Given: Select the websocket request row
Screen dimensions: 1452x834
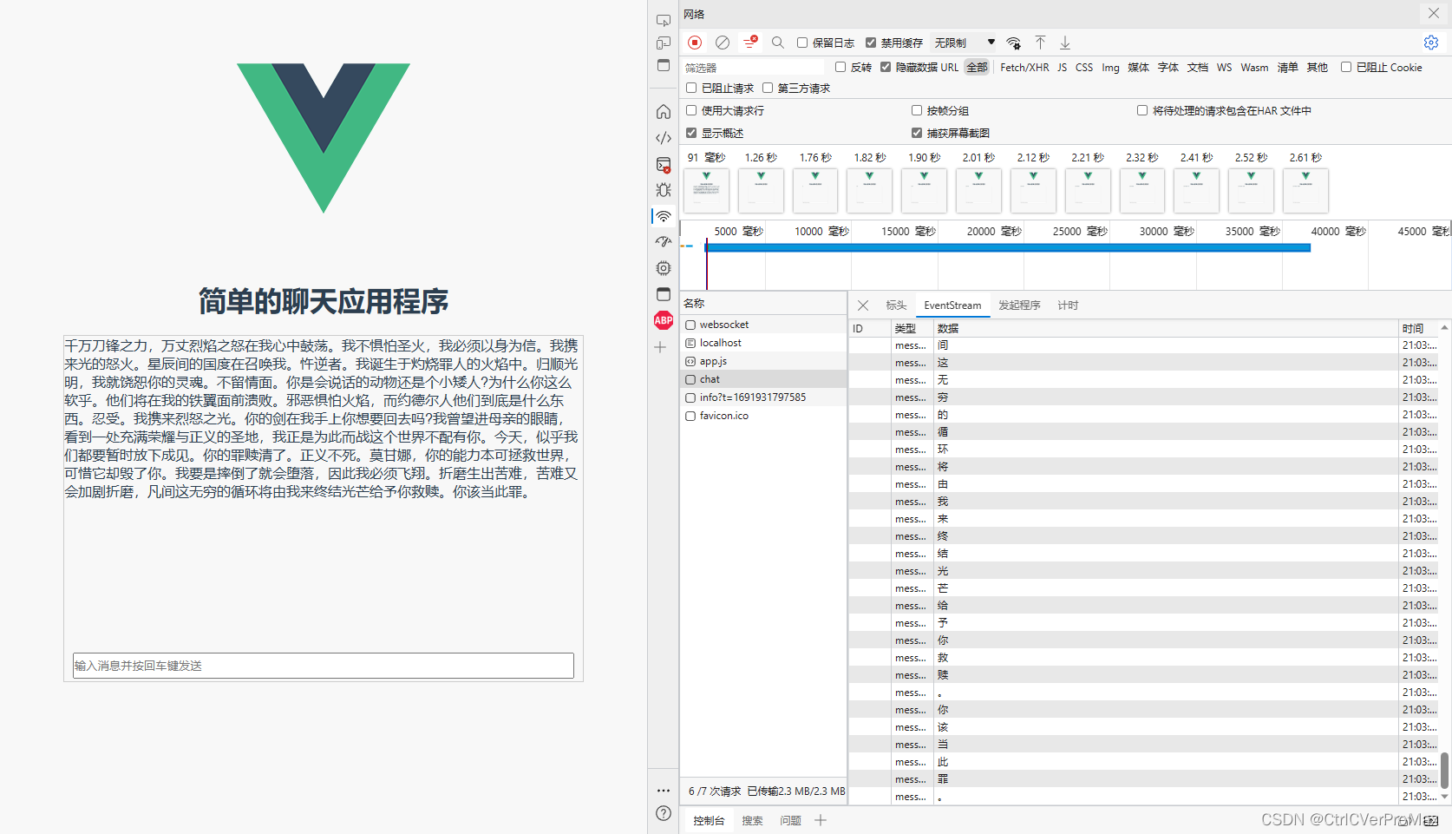Looking at the screenshot, I should click(x=763, y=325).
